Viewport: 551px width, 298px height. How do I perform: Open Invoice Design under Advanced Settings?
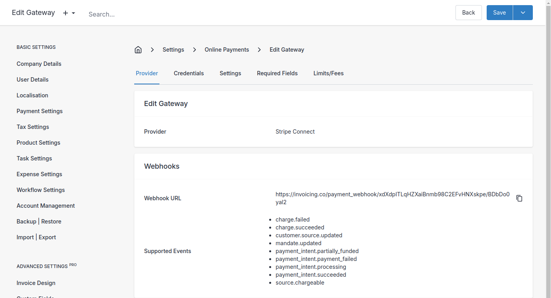36,283
